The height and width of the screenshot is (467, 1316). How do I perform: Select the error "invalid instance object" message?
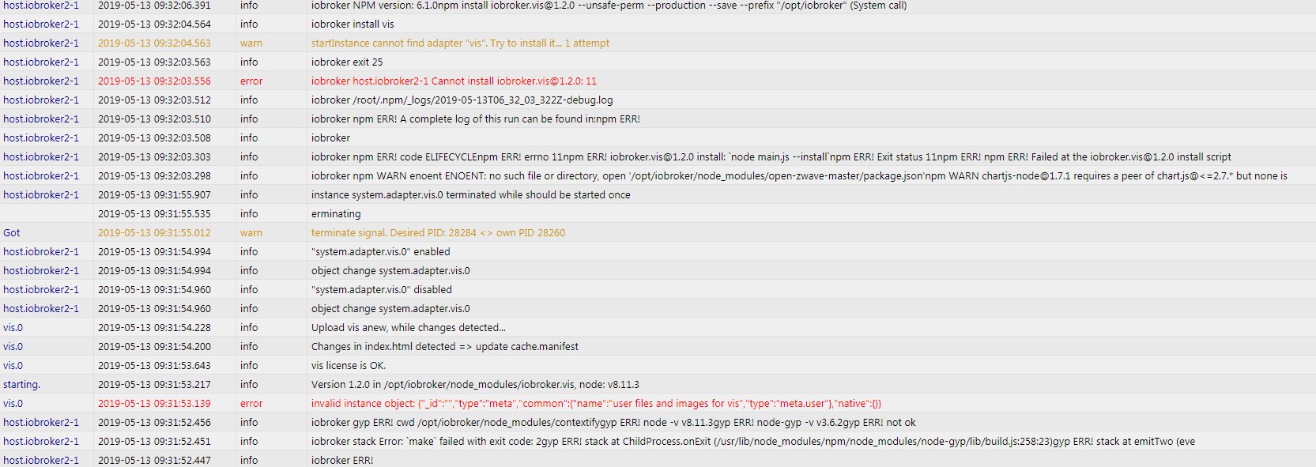(x=596, y=403)
